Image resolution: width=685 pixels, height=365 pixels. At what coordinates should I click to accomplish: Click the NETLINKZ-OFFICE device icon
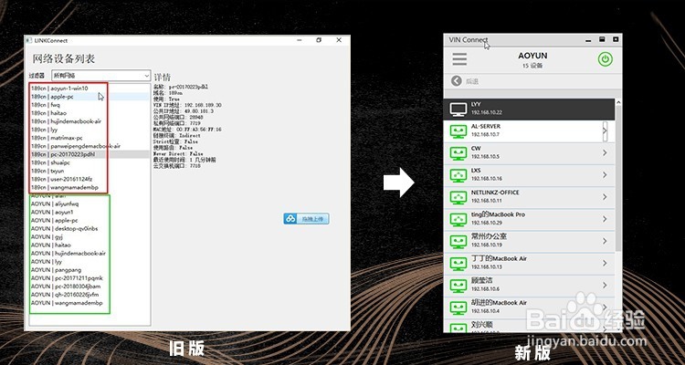point(458,198)
